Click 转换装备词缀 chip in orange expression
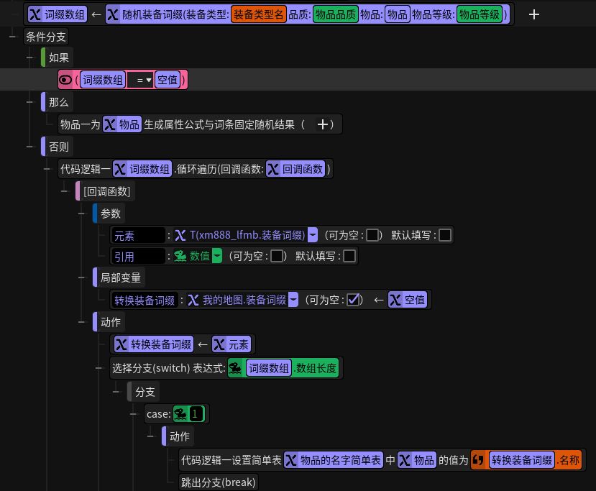Screen dimensions: 596x491 521,460
